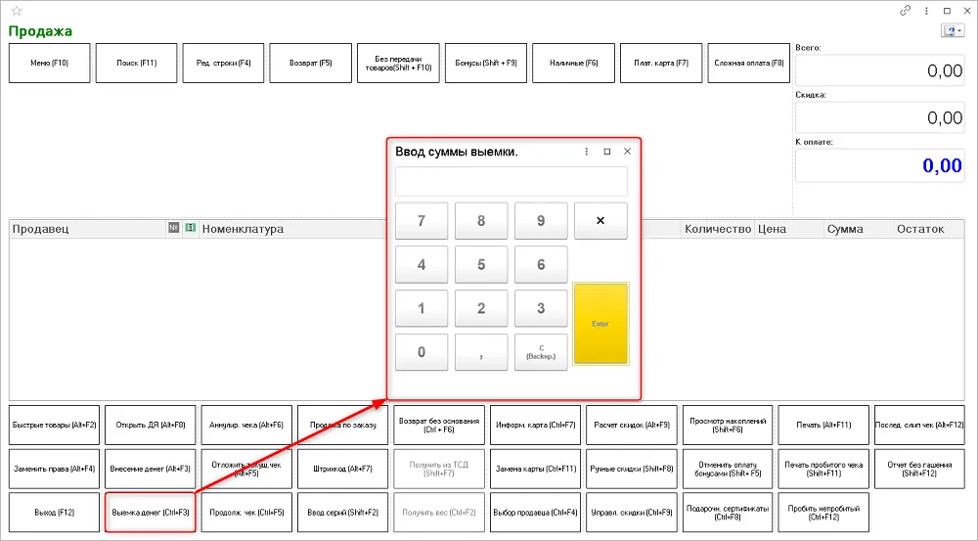Image resolution: width=978 pixels, height=541 pixels.
Task: Click the favorites star icon
Action: click(x=17, y=11)
